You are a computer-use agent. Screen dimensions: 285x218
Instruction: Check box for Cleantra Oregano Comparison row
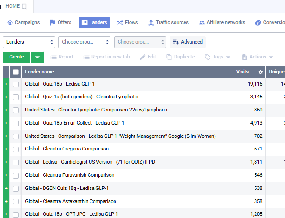click(15, 149)
